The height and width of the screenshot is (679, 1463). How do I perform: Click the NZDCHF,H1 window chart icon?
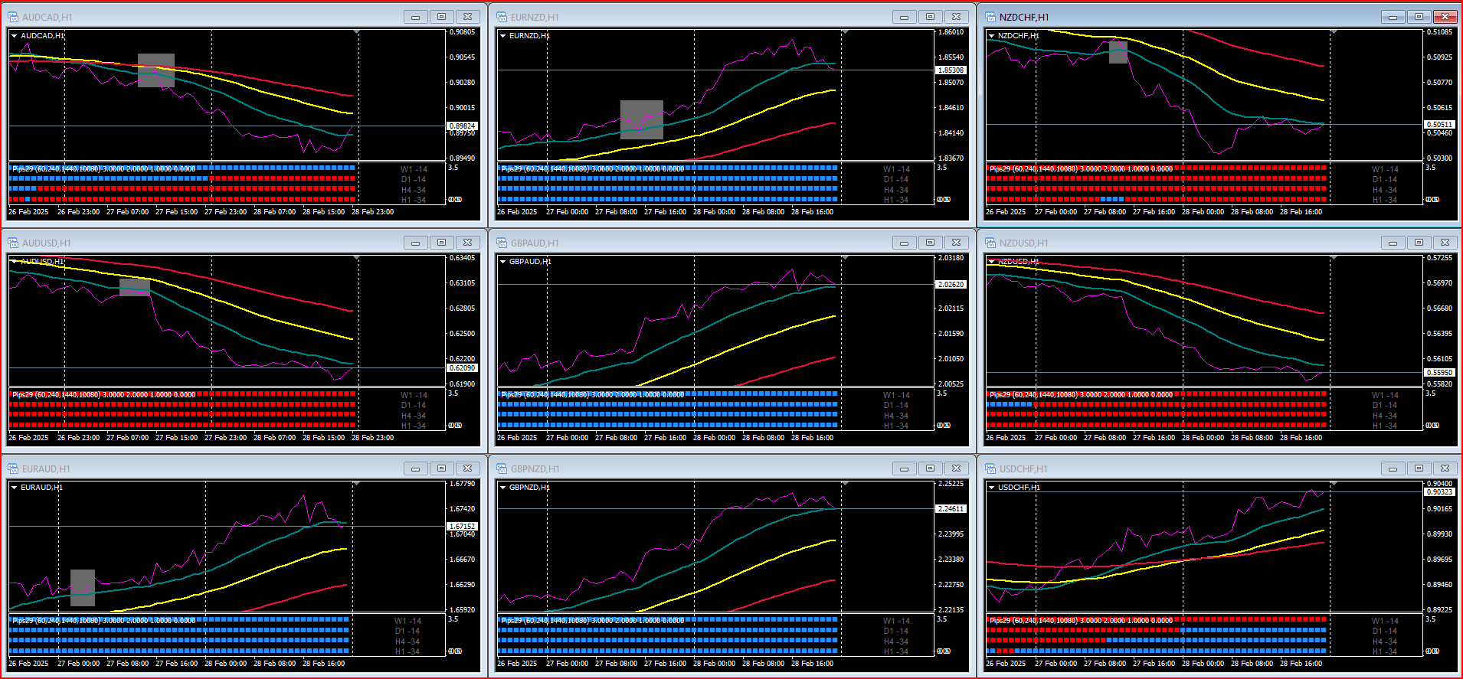990,17
